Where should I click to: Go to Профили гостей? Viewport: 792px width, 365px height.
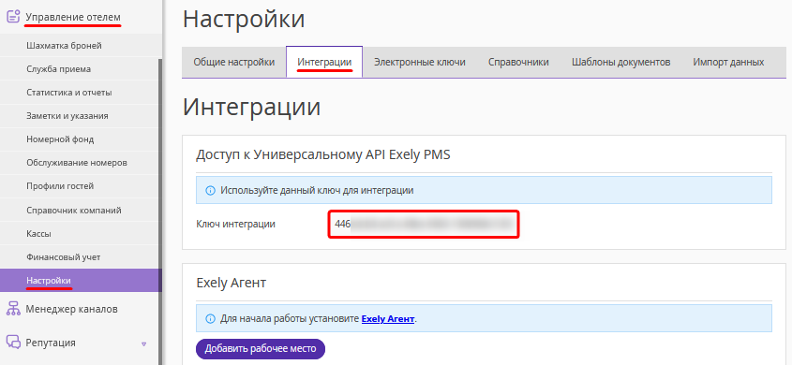tap(60, 186)
